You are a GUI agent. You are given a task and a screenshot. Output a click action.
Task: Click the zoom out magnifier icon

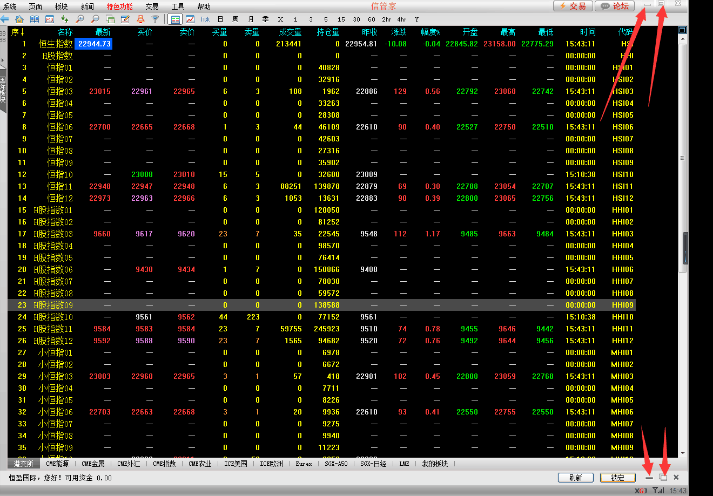[x=95, y=19]
